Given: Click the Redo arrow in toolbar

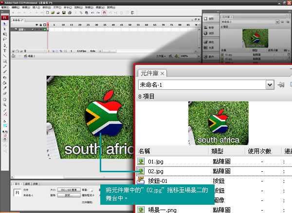Looking at the screenshot, I should click(x=98, y=13).
